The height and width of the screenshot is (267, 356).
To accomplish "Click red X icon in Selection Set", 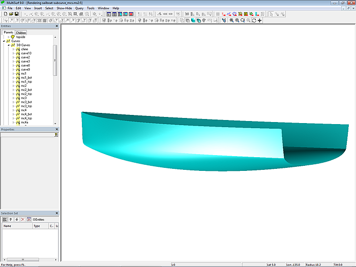I will click(x=22, y=219).
